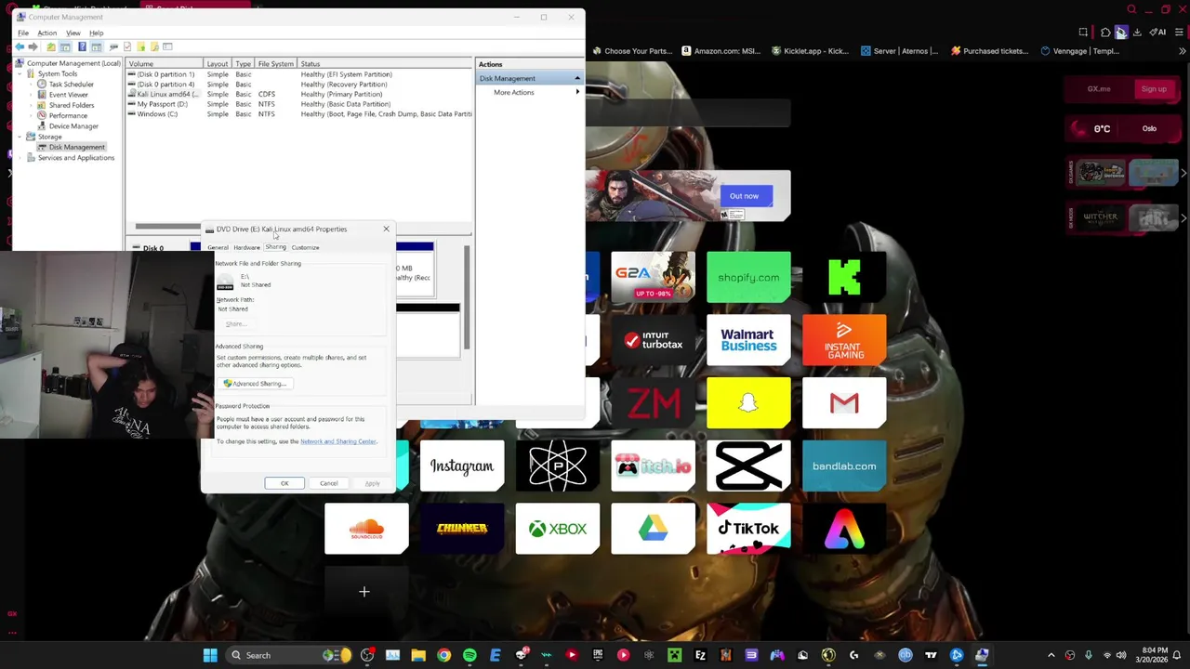1190x669 pixels.
Task: Open File Explorer from the taskbar
Action: pyautogui.click(x=418, y=655)
